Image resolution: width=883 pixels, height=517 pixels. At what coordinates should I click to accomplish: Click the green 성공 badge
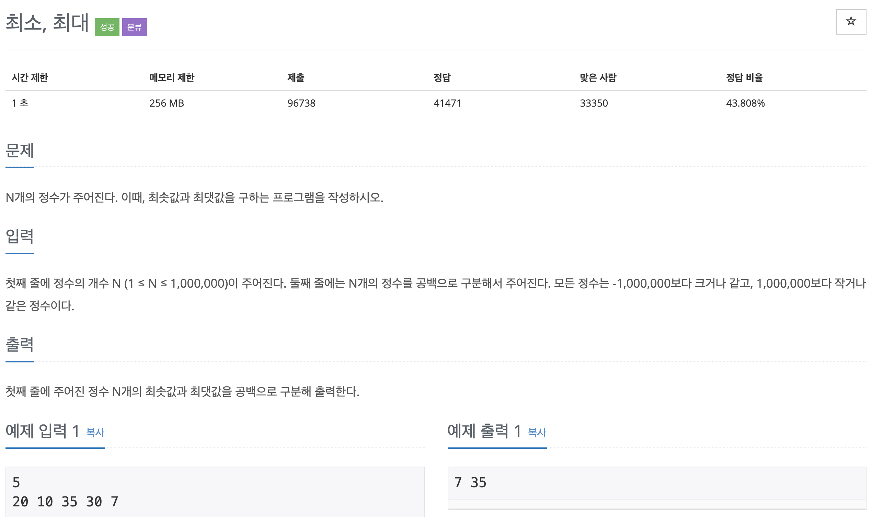click(107, 27)
